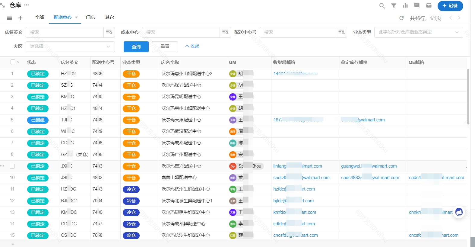
Task: Open the bar chart statistics icon
Action: click(405, 5)
